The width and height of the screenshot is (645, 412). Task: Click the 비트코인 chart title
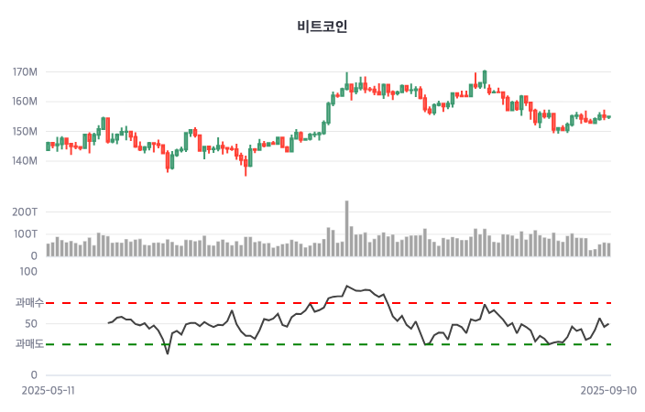[322, 27]
